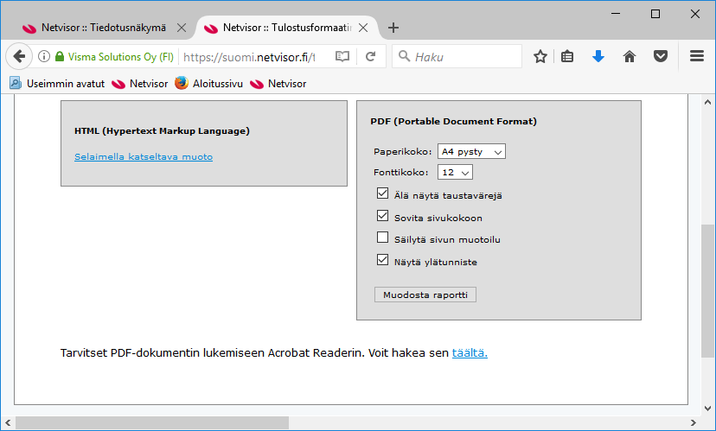Open the Pocket shield icon
This screenshot has width=716, height=431.
(660, 57)
